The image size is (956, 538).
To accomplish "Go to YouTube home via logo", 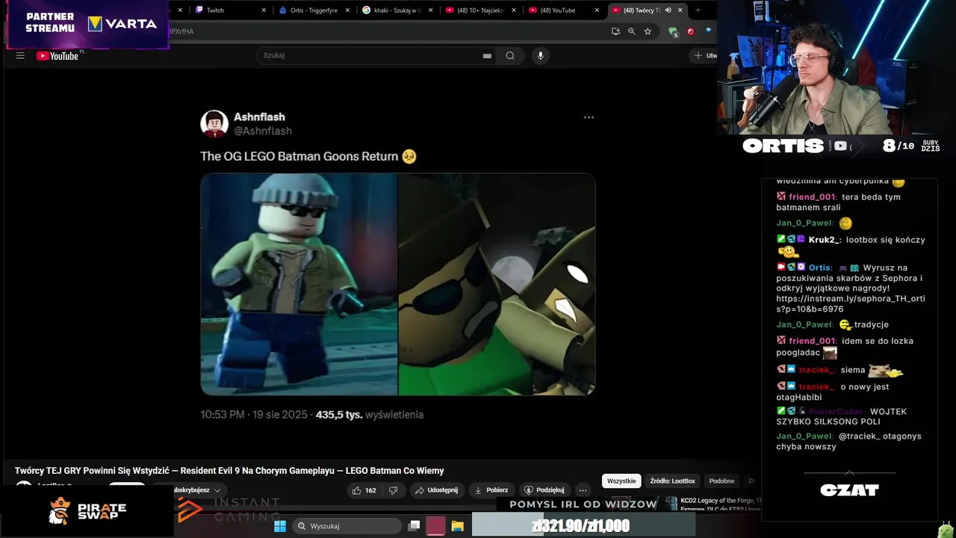I will tap(58, 55).
